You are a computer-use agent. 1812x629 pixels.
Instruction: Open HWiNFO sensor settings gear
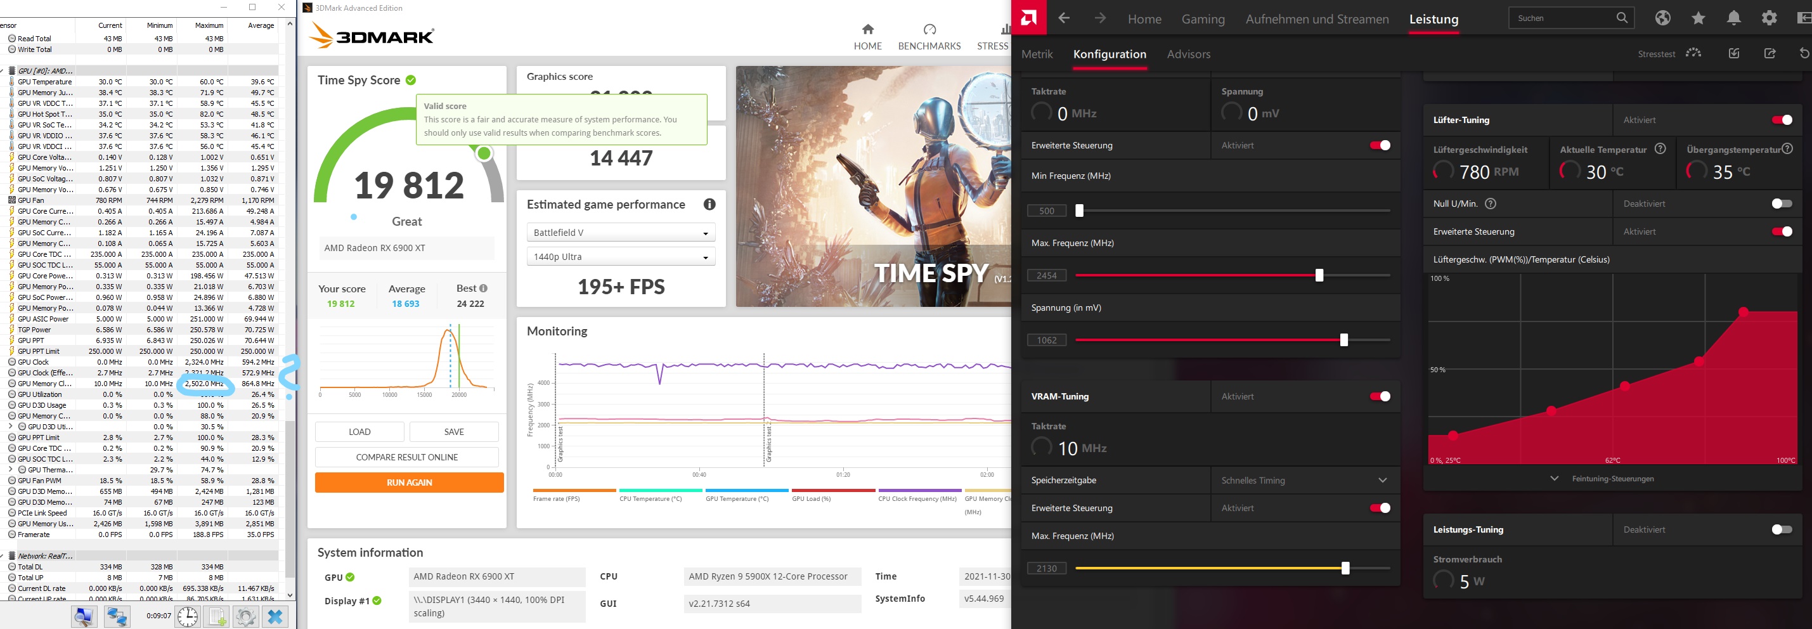tap(245, 616)
